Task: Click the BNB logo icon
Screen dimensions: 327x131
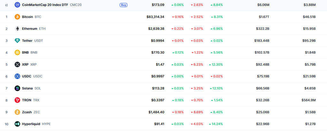Action: (x=17, y=53)
